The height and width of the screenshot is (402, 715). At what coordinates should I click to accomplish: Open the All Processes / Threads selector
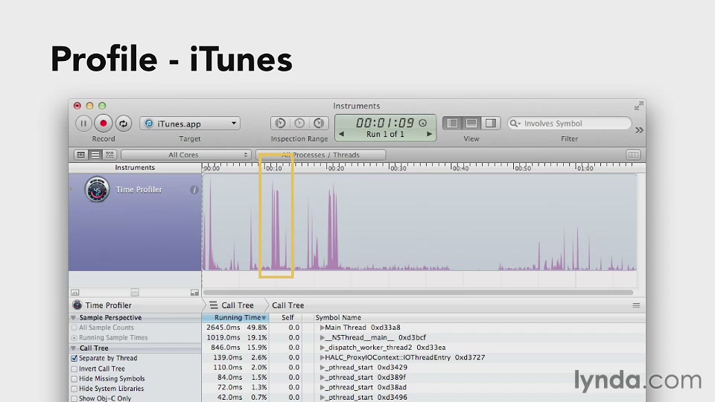pos(321,155)
